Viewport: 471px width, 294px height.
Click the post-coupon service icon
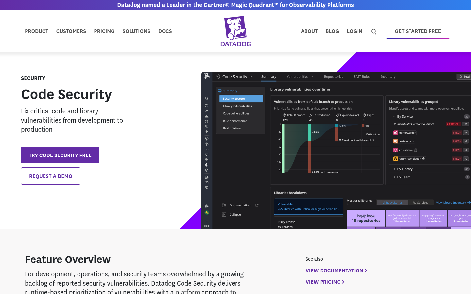tap(395, 141)
